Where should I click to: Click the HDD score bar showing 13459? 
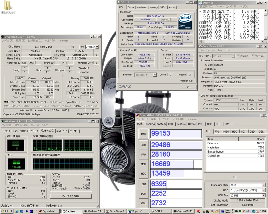176,174
